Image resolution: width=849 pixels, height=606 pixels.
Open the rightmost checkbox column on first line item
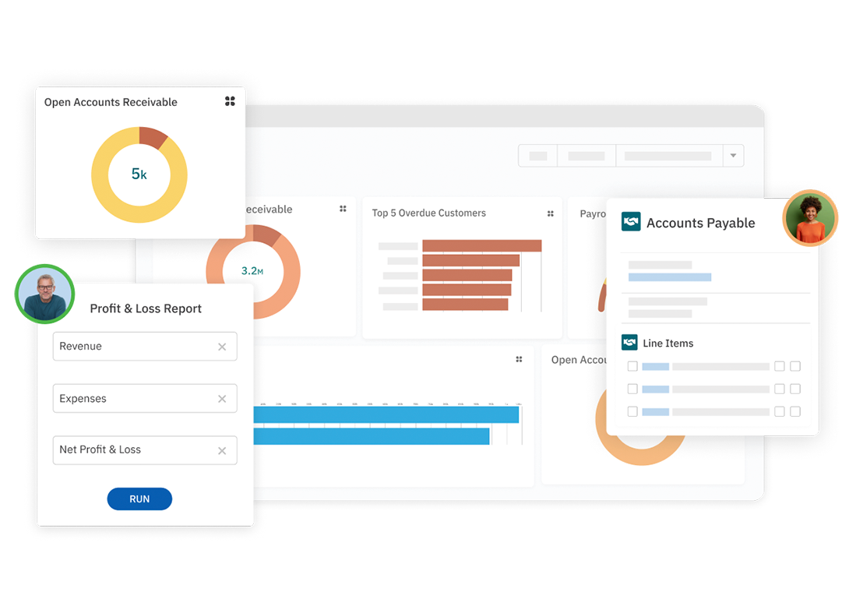click(794, 365)
